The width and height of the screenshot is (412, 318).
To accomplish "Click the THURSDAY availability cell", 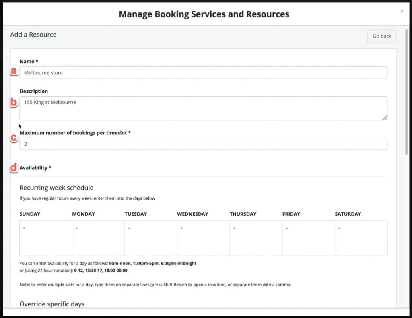I will click(255, 237).
